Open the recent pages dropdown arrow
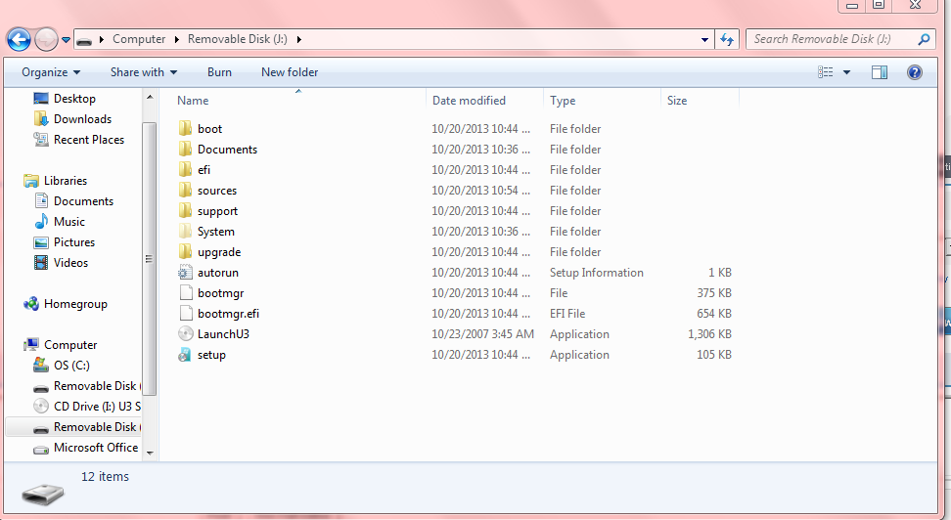 67,40
